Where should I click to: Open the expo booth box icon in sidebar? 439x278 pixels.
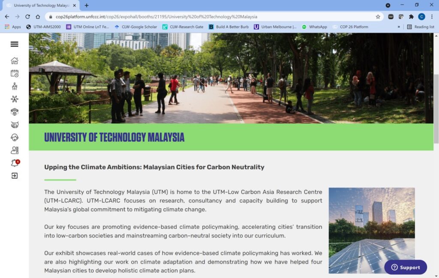click(14, 112)
